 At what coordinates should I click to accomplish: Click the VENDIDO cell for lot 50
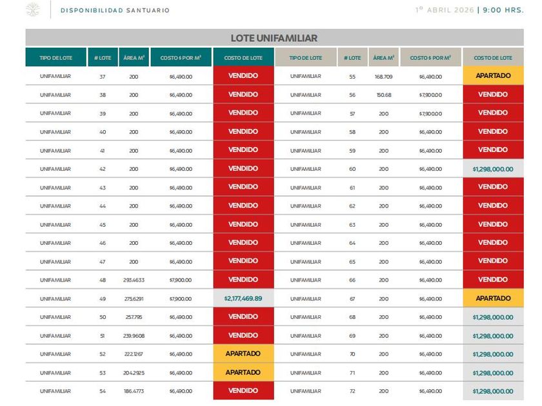pos(243,316)
